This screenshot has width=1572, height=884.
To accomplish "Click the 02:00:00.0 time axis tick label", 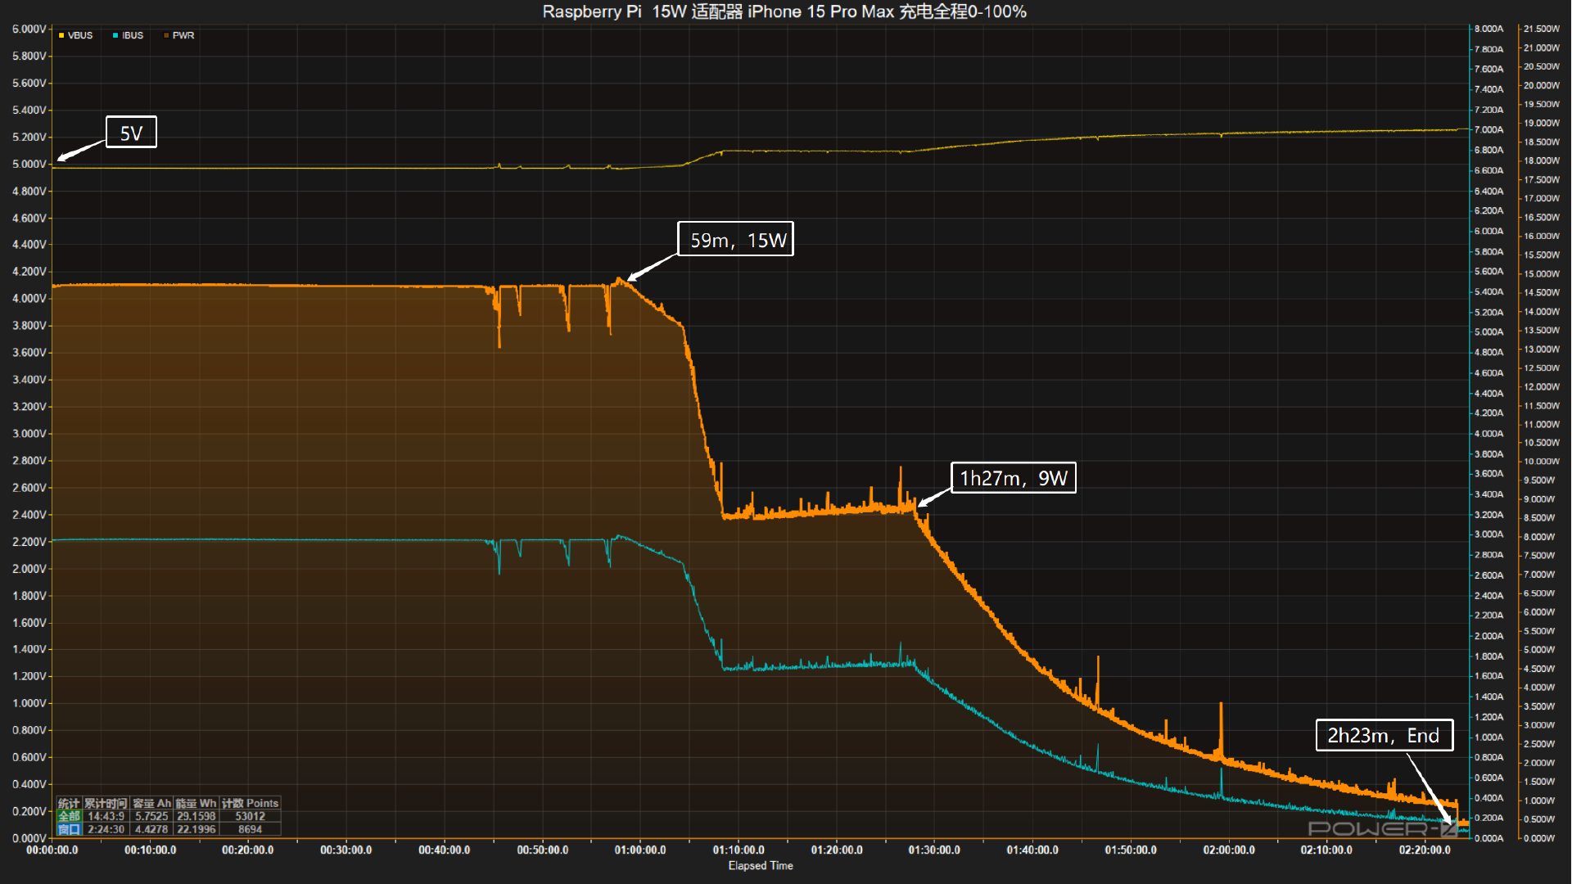I will tap(1229, 850).
